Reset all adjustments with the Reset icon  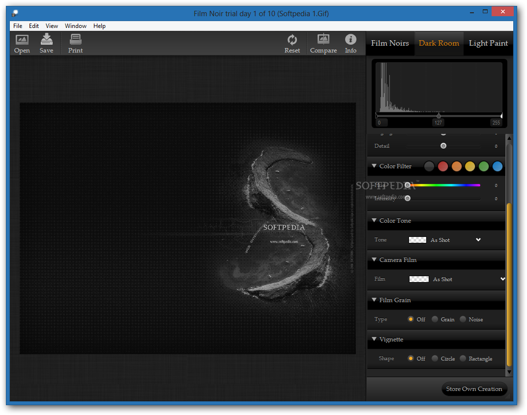(292, 44)
